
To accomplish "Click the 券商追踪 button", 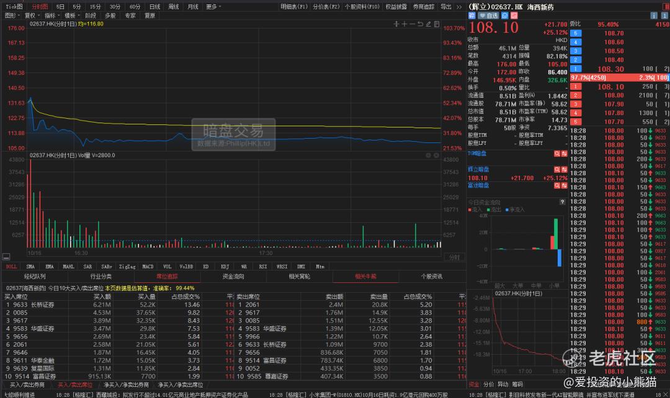I will 424,7.
